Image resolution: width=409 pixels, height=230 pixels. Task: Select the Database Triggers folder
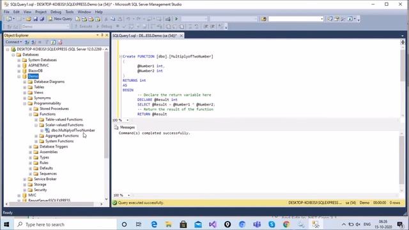[54, 147]
